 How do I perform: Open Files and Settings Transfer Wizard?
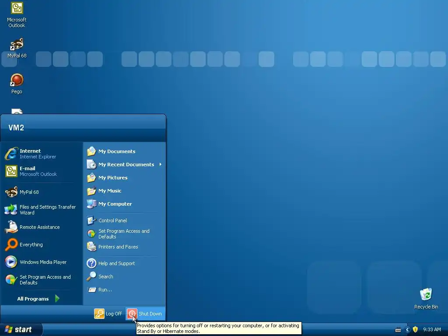point(42,210)
